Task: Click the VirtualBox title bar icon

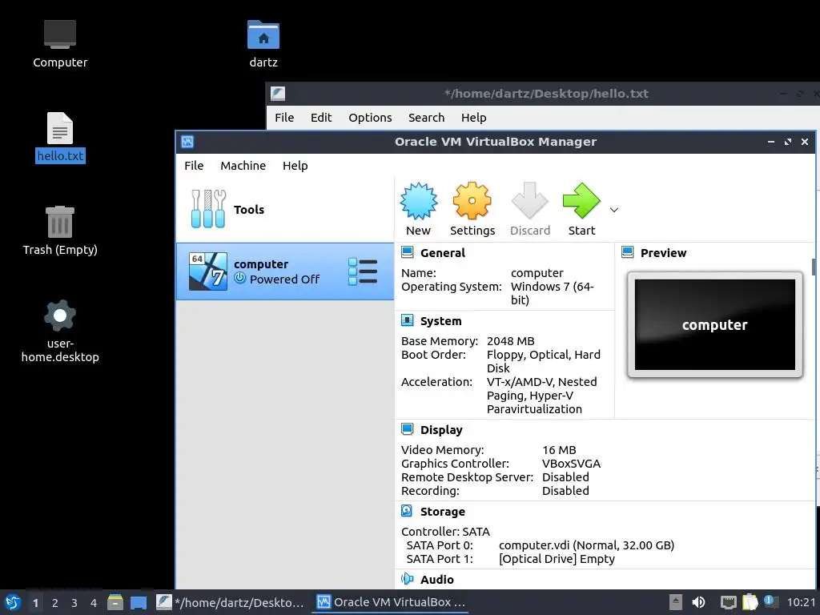Action: (187, 142)
